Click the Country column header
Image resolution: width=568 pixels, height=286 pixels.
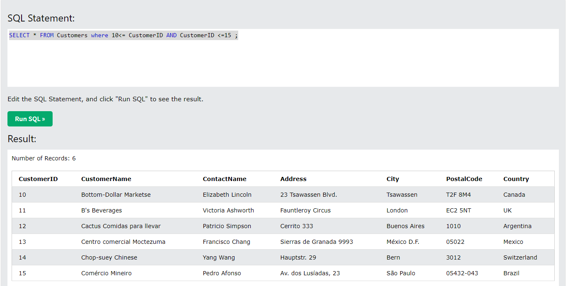coord(516,179)
